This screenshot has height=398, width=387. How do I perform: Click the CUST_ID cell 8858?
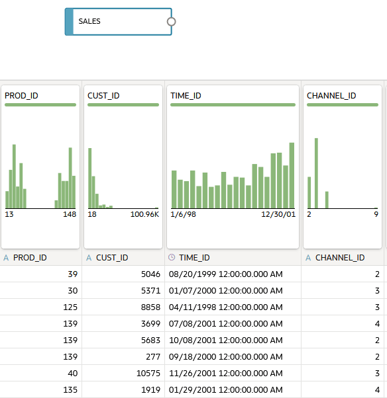coord(123,307)
